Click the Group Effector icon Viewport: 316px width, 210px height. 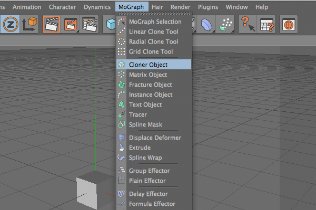[122, 171]
